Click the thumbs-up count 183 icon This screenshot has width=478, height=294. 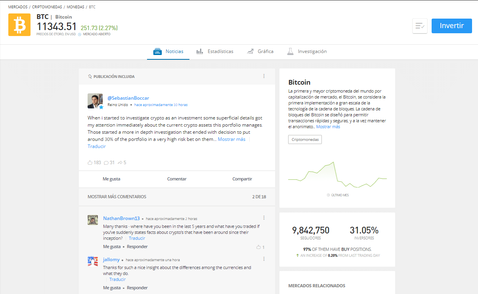[90, 163]
